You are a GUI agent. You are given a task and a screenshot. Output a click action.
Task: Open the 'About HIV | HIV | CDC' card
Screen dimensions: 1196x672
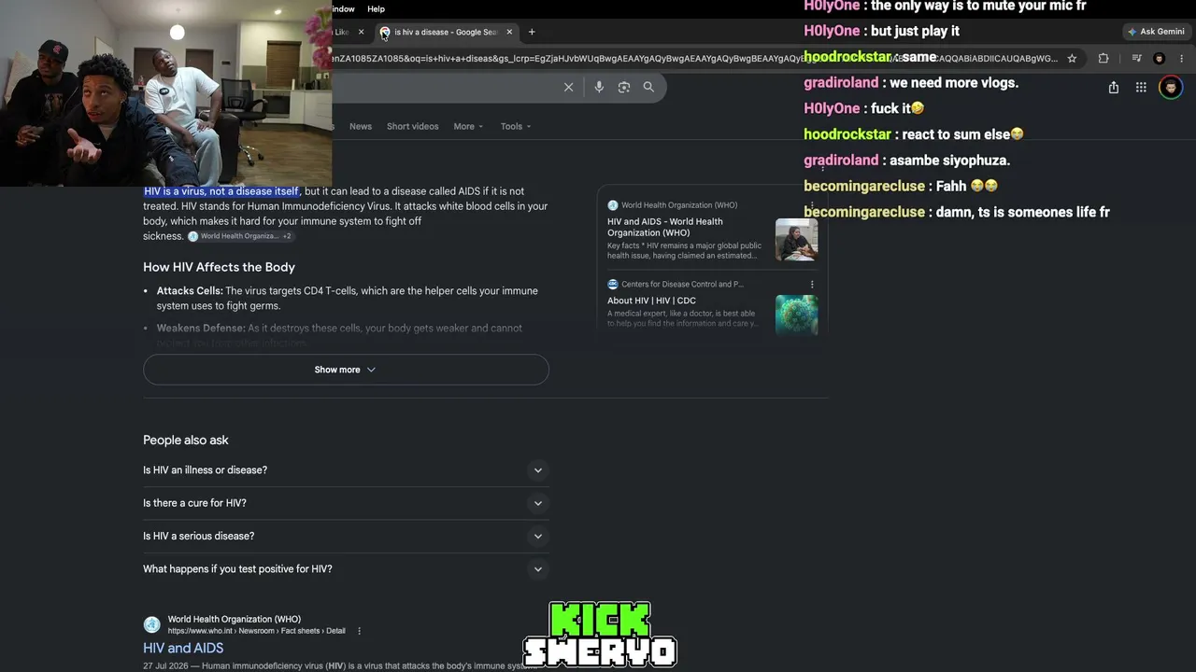pyautogui.click(x=651, y=301)
